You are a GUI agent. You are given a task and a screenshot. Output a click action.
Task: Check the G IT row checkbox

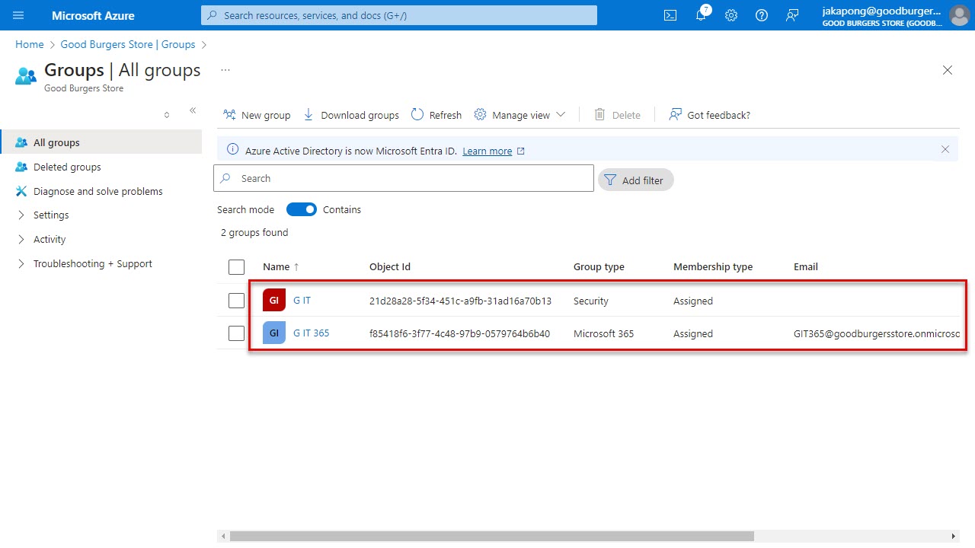(236, 300)
